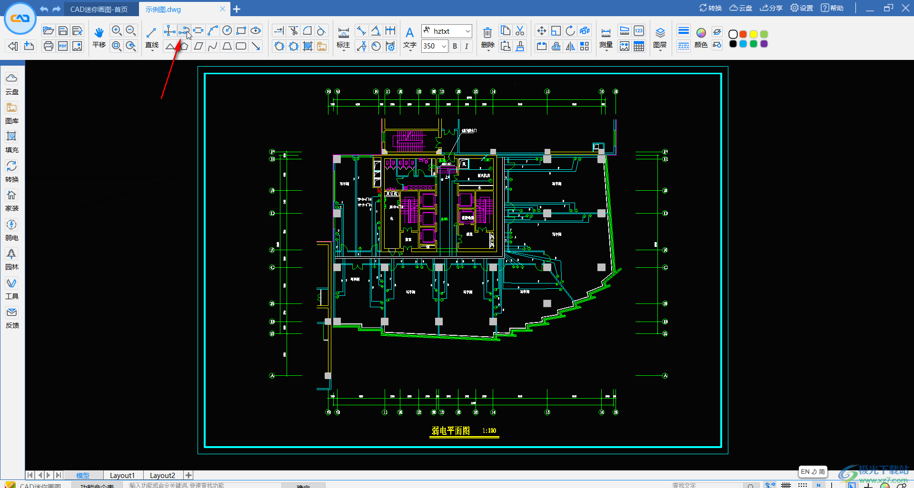
Task: Open 园林 in left sidebar
Action: click(x=12, y=259)
